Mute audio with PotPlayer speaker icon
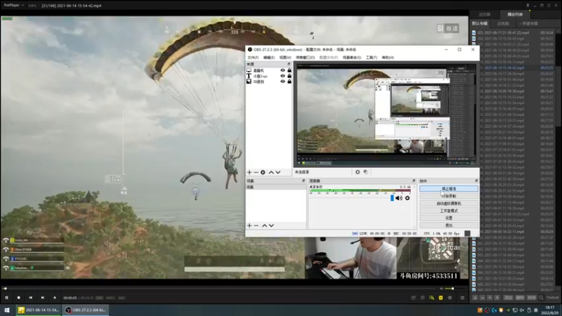This screenshot has height=316, width=562. pos(442,289)
